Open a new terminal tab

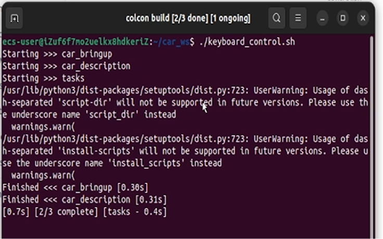(14, 19)
